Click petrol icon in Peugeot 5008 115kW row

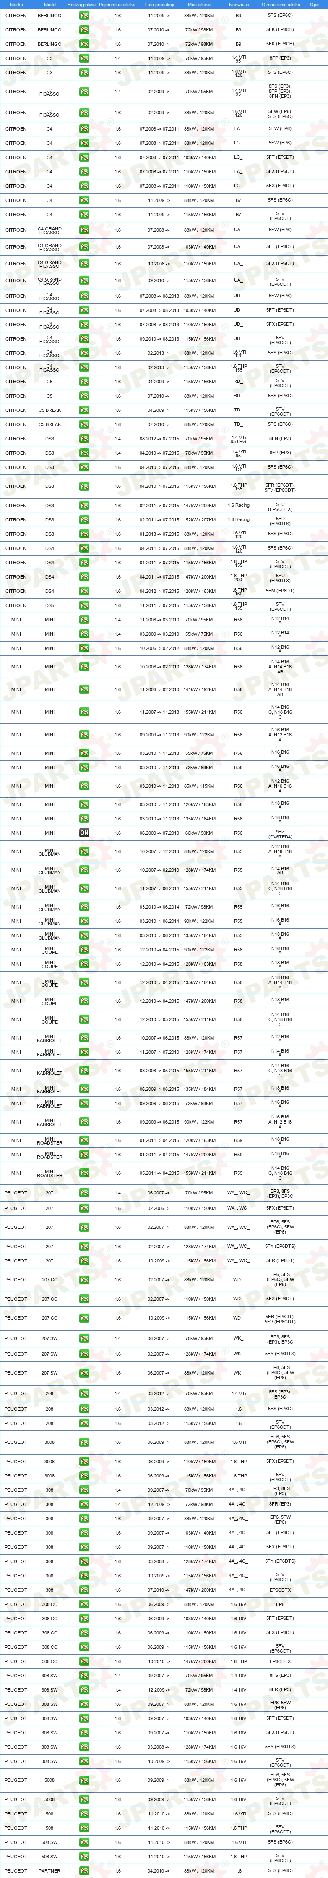[x=85, y=1799]
